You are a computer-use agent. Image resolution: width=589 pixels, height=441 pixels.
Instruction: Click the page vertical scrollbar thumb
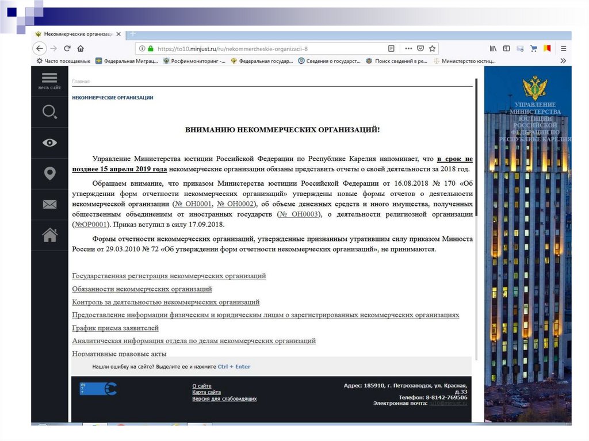tap(476, 147)
